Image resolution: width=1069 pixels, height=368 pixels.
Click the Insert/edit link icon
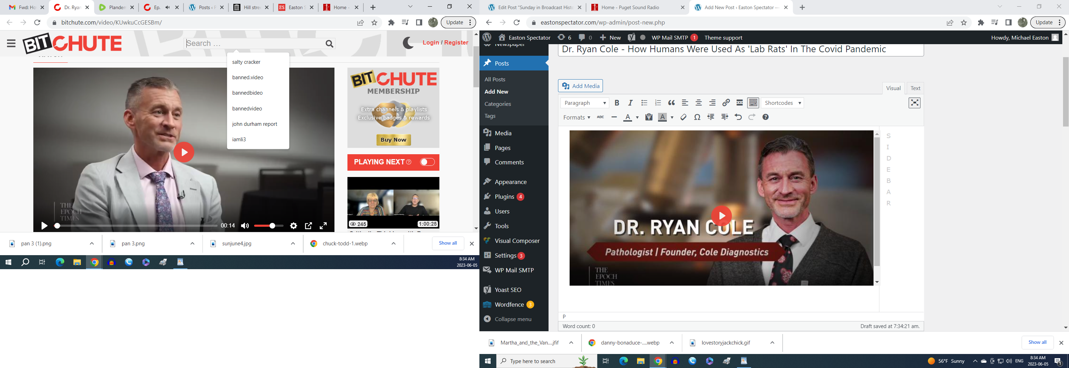pyautogui.click(x=726, y=103)
